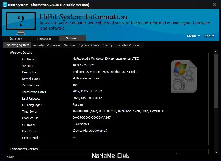Click the Multiprocessor Free value
The height and width of the screenshot is (161, 221).
point(86,78)
